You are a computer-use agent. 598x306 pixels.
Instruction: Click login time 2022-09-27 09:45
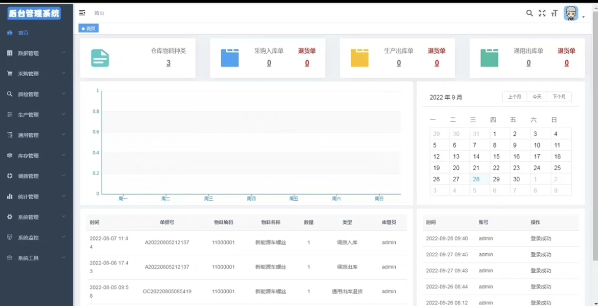(x=447, y=255)
